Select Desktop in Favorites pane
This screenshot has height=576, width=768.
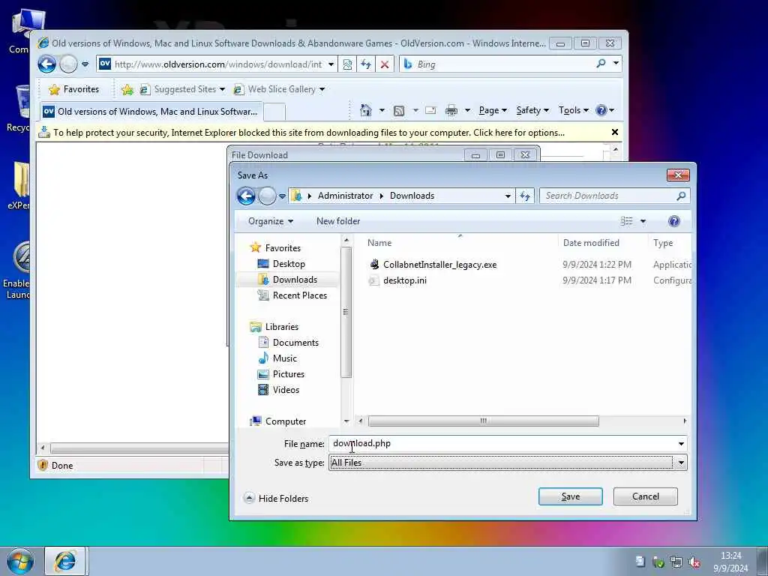point(289,264)
